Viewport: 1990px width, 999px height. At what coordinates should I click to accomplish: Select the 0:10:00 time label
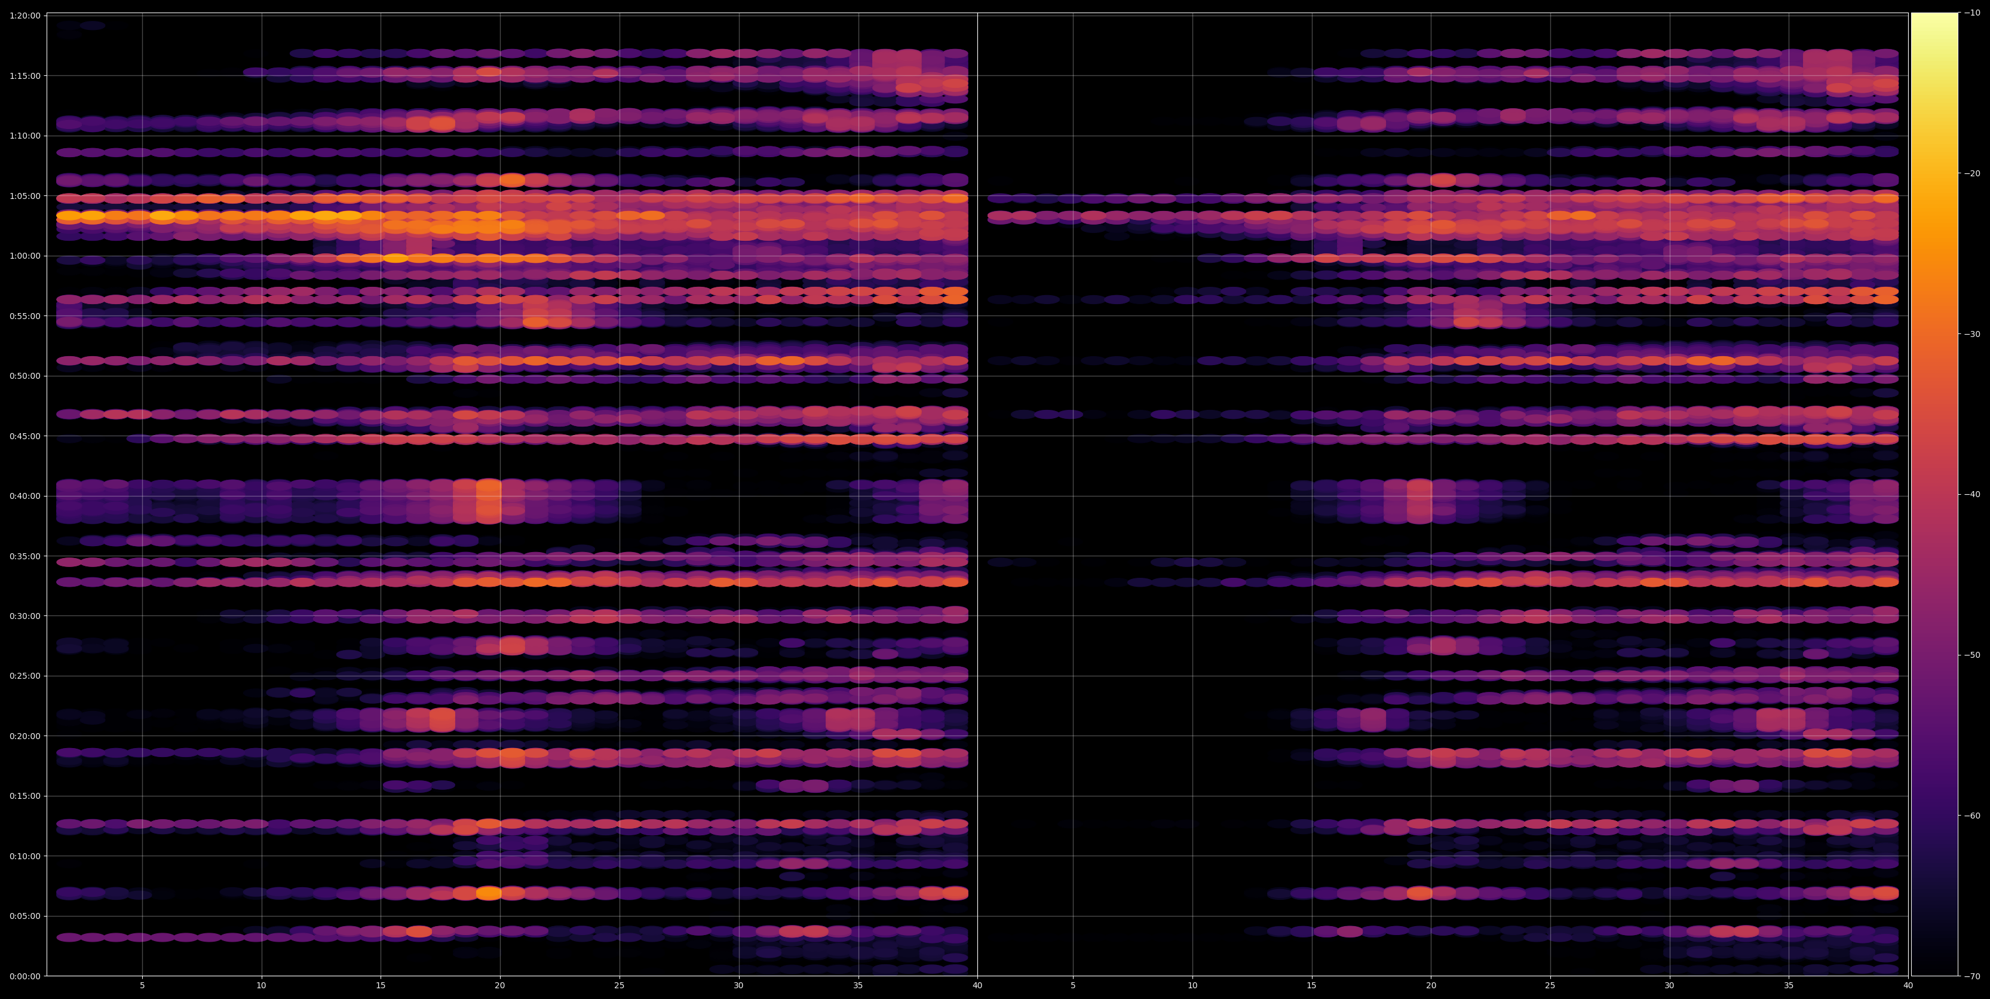coord(24,856)
